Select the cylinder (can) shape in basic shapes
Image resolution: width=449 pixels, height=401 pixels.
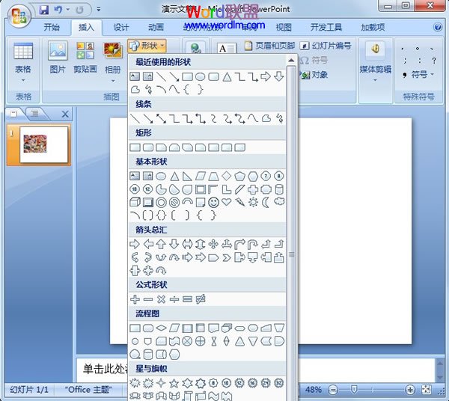(279, 189)
